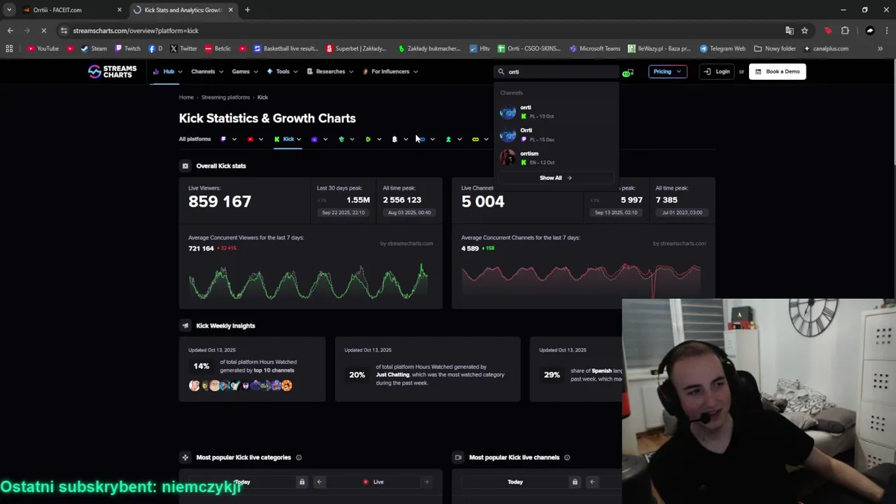The height and width of the screenshot is (504, 896).
Task: Click the Login button
Action: [717, 71]
